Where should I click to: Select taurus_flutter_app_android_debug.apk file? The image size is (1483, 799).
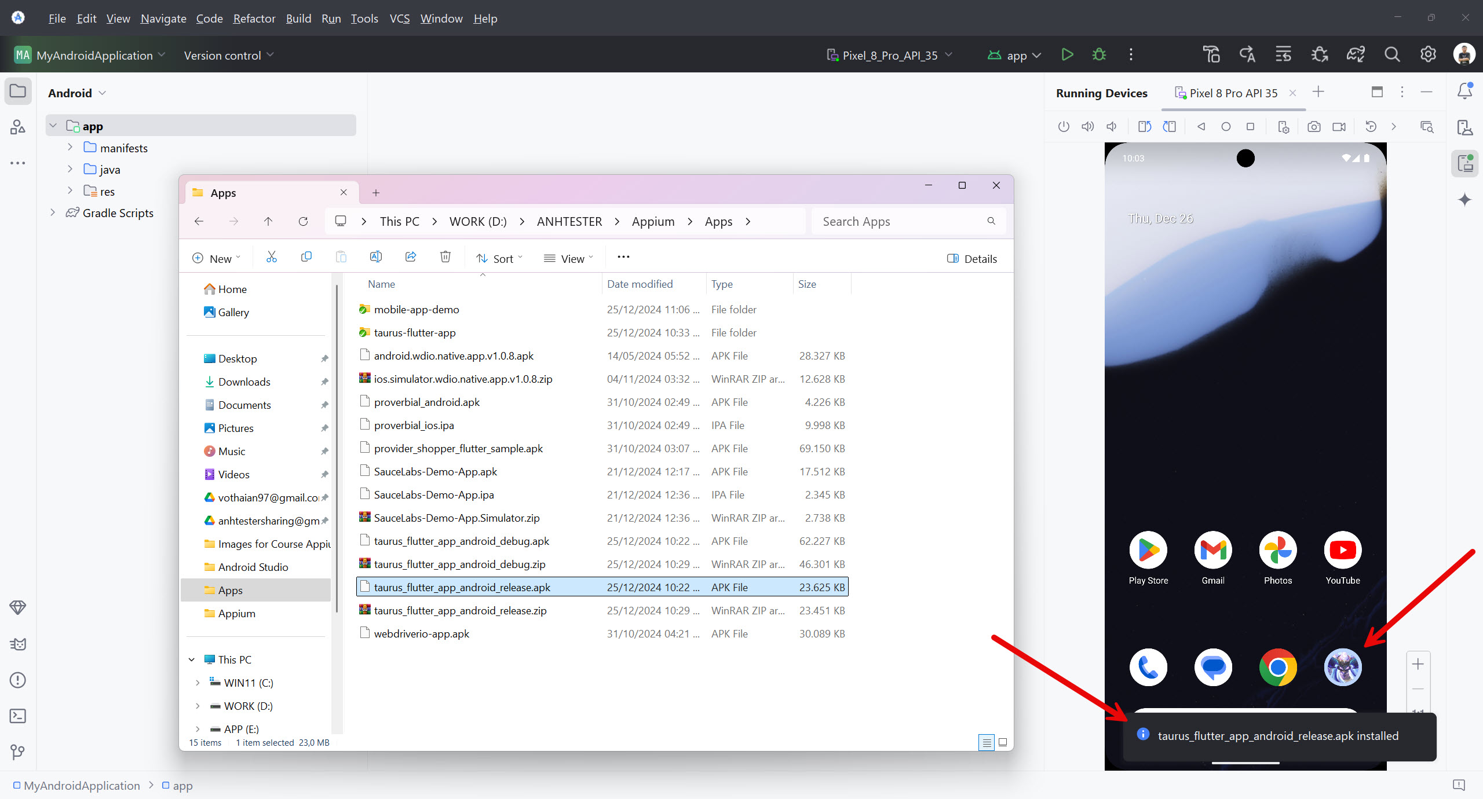click(x=602, y=541)
